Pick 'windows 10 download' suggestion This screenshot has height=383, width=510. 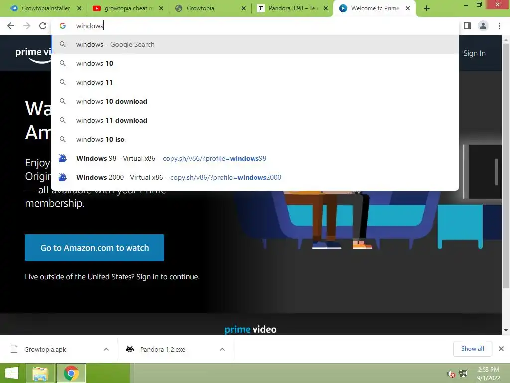coord(255,101)
